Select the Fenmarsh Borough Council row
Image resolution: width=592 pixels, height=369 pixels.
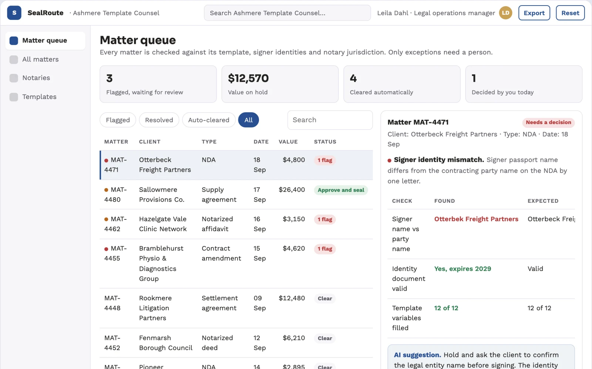click(236, 343)
